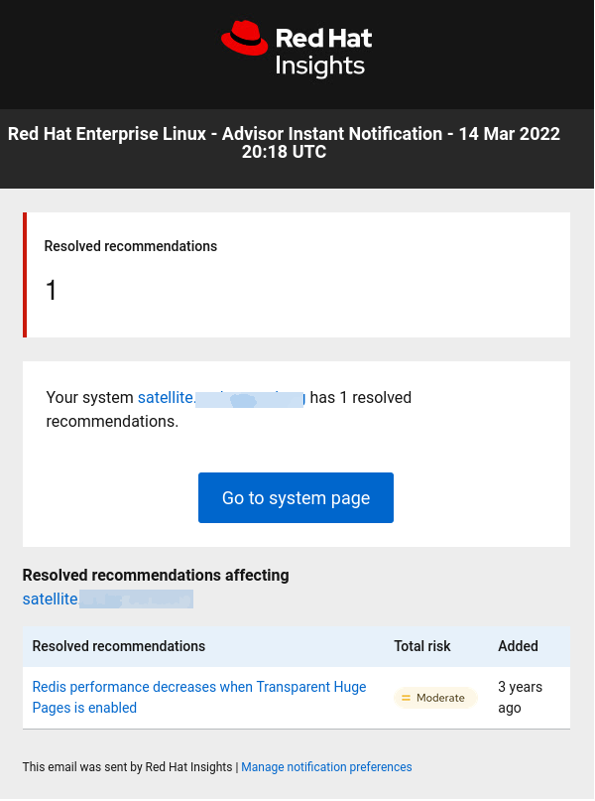Image resolution: width=595 pixels, height=801 pixels.
Task: Click the has 1 resolved recommendations text
Action: 360,399
